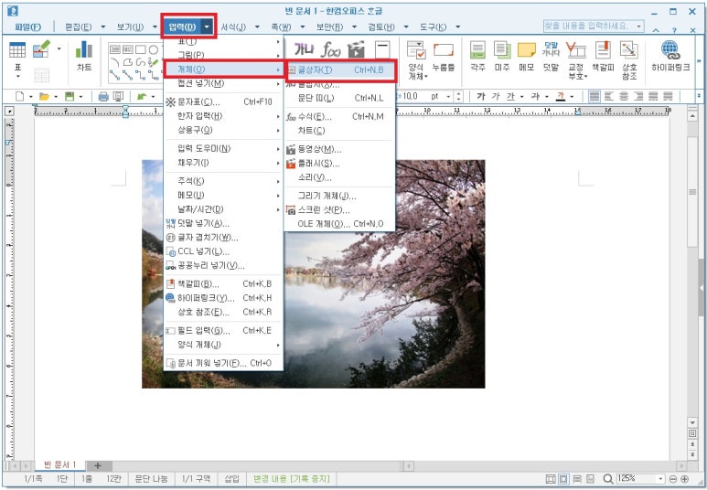Choose 책갈피(B)... in the Input menu
The image size is (707, 490).
click(223, 284)
